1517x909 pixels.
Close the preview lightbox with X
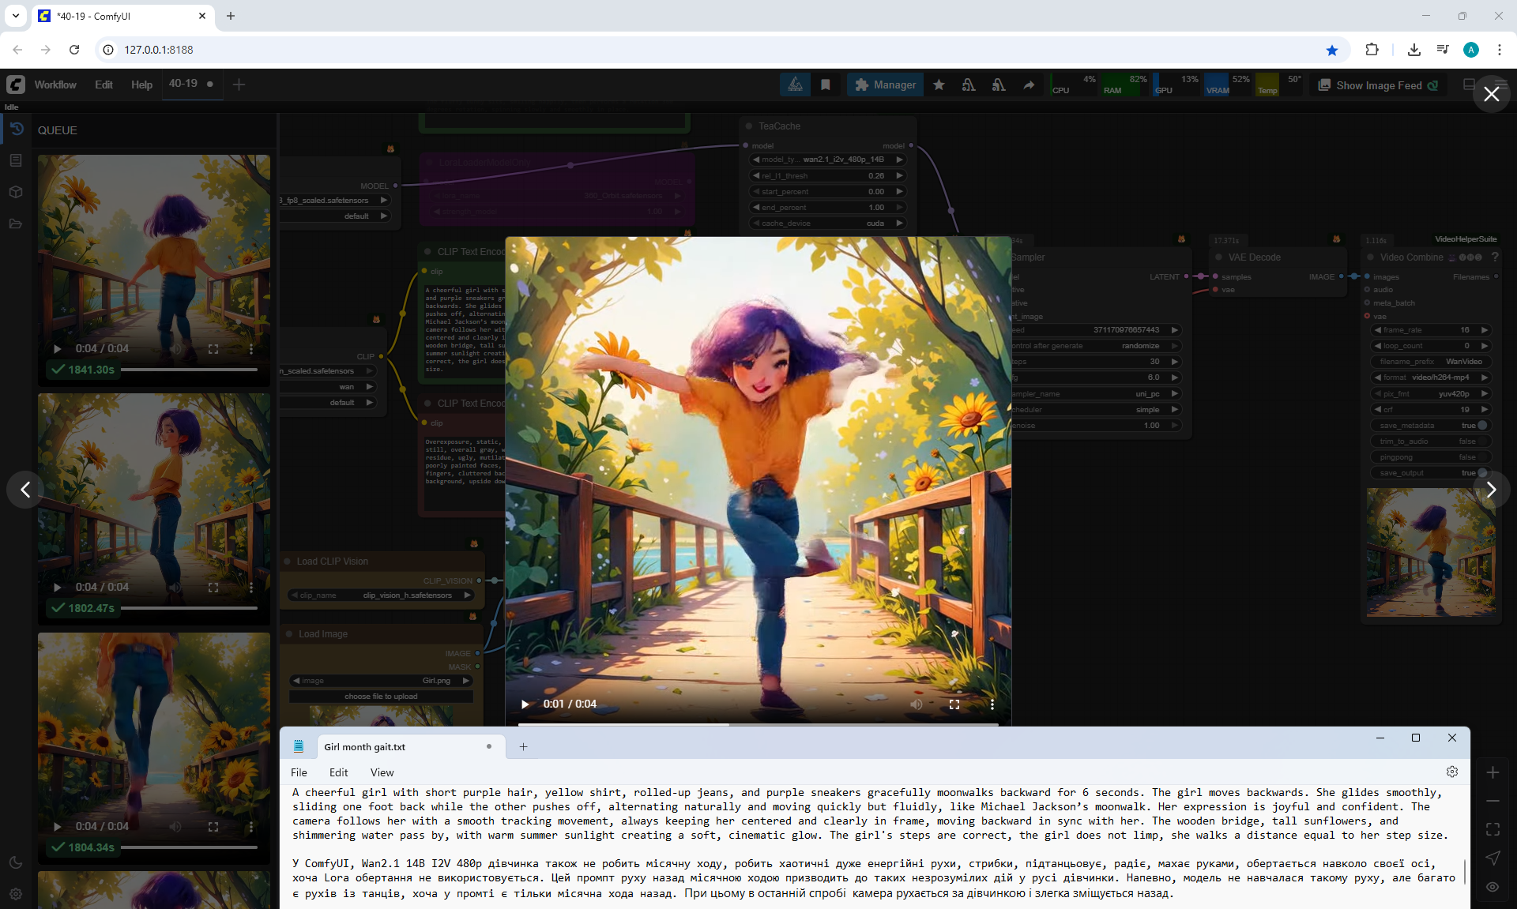point(1491,95)
